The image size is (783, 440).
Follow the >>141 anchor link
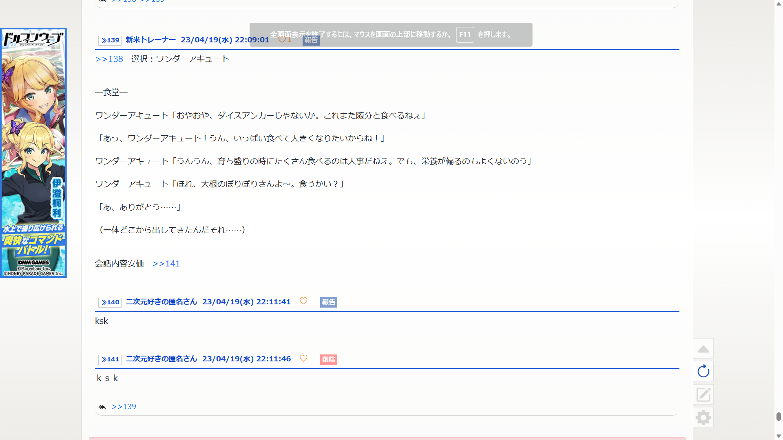point(166,264)
